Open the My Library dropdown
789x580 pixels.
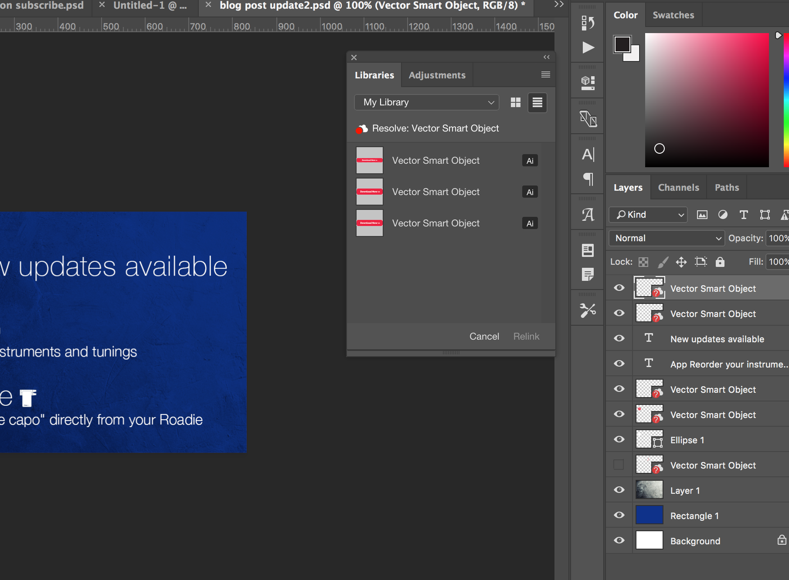tap(426, 102)
